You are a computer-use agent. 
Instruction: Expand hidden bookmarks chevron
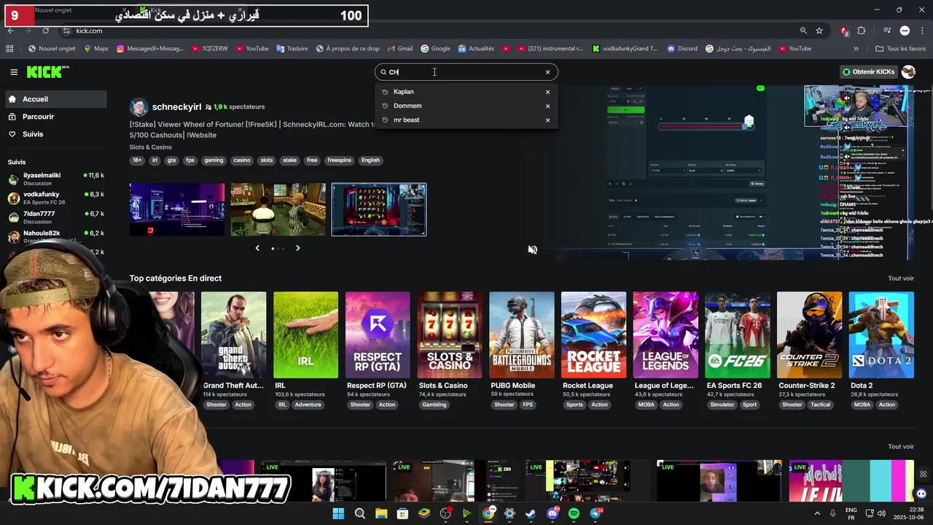pyautogui.click(x=856, y=49)
